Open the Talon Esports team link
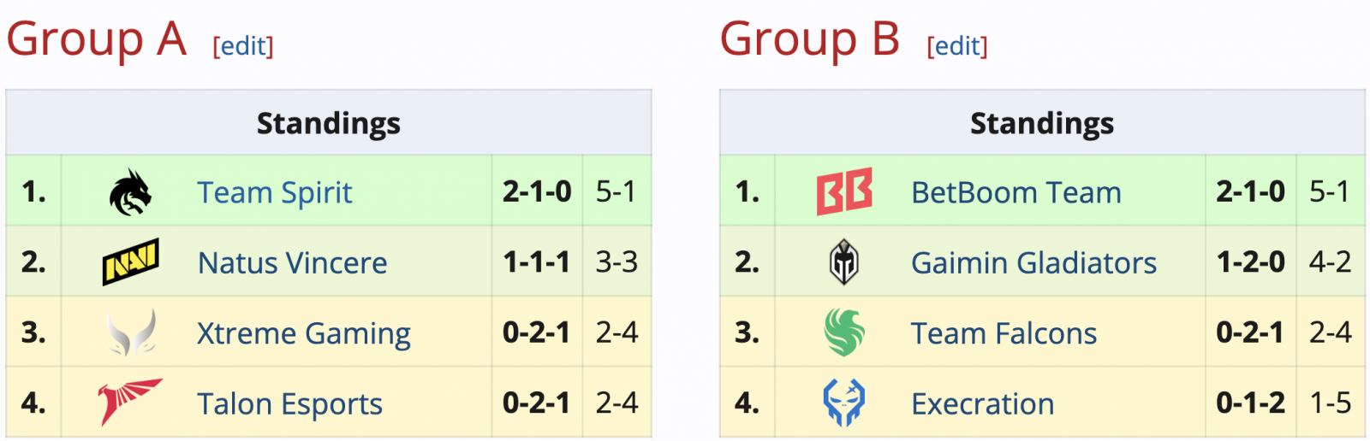Screen dimensions: 1370x441 289,403
